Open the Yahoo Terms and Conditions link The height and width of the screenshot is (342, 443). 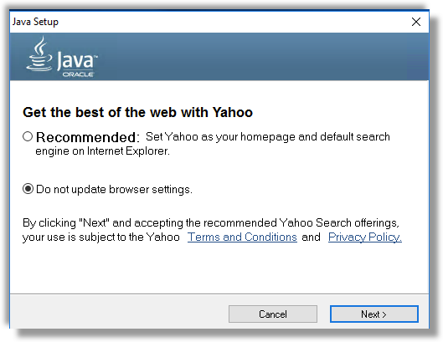242,237
